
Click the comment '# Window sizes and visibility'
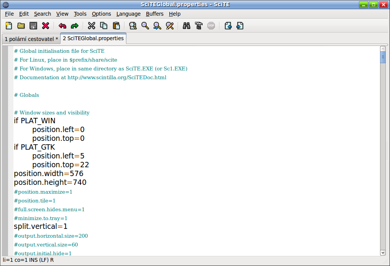(52, 113)
